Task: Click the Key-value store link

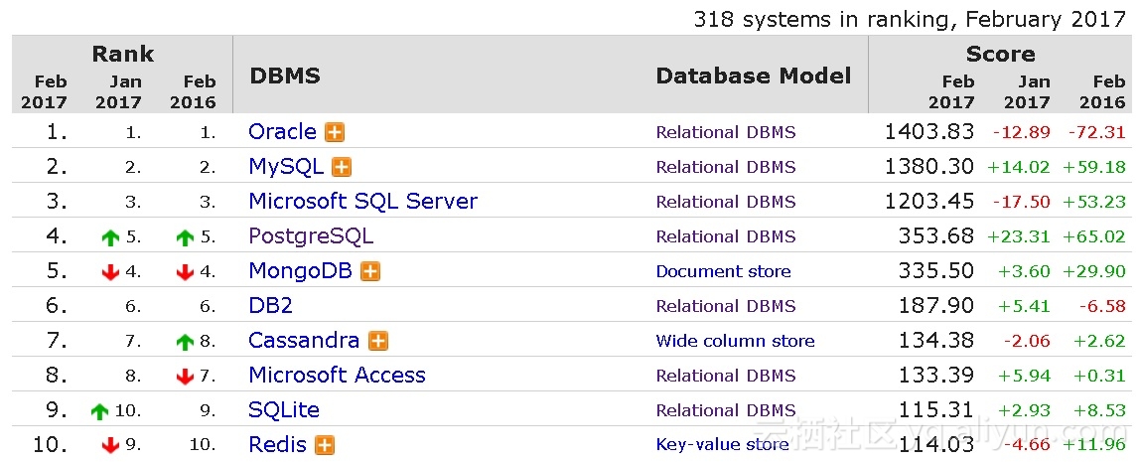Action: [x=722, y=444]
